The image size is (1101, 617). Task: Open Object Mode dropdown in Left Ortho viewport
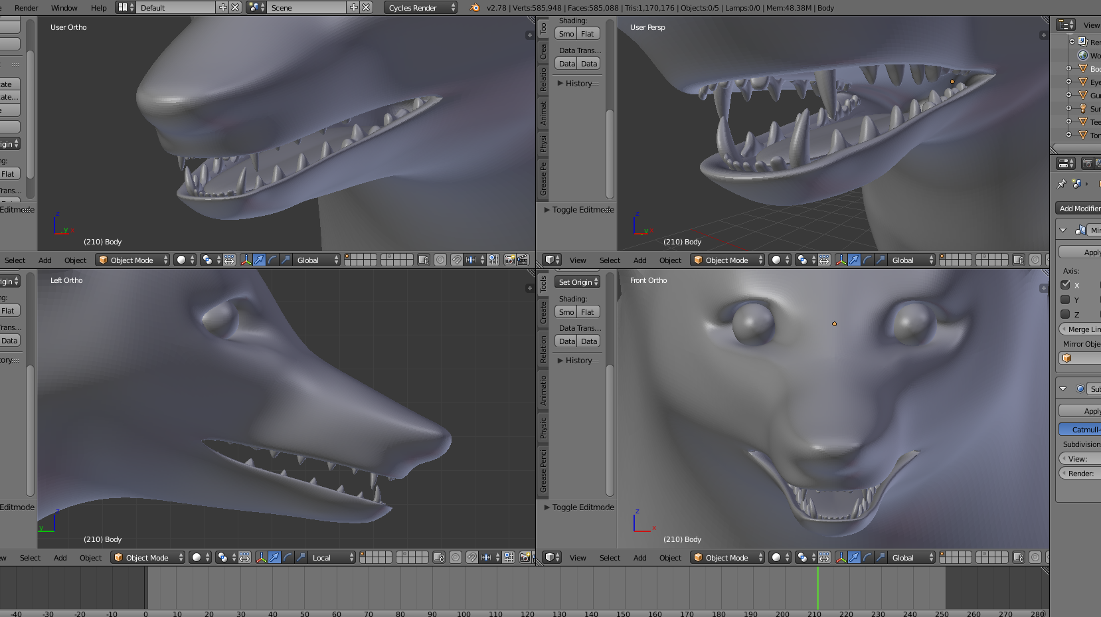pyautogui.click(x=147, y=557)
